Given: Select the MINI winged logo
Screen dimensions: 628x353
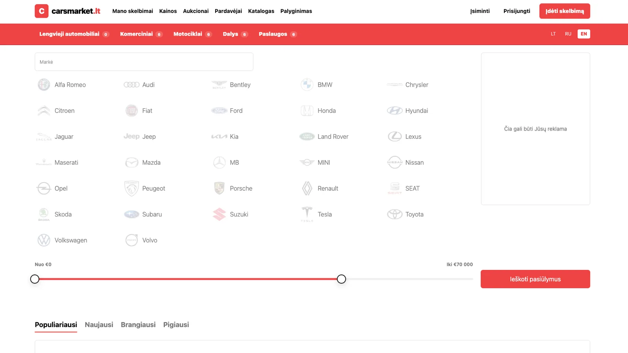Looking at the screenshot, I should click(307, 162).
